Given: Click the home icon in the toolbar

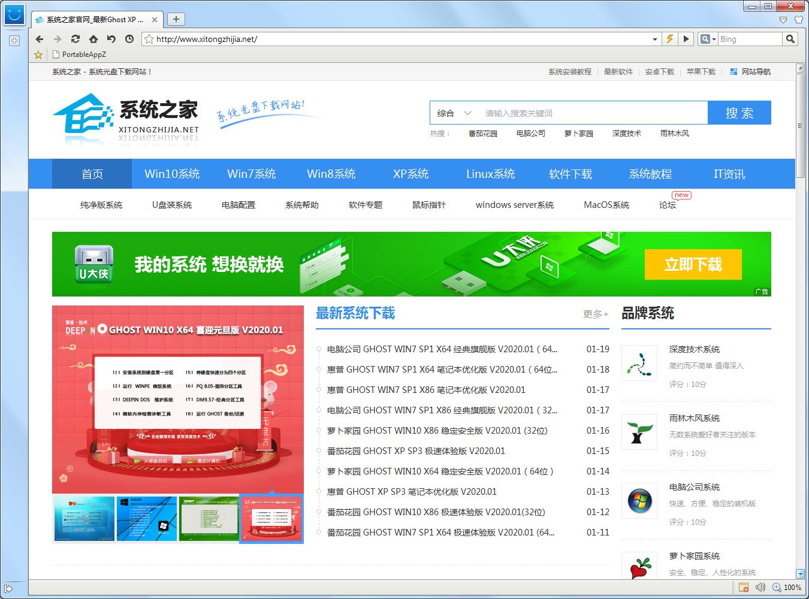Looking at the screenshot, I should pos(93,39).
